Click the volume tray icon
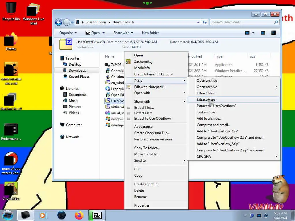The image size is (295, 221). coord(266,216)
